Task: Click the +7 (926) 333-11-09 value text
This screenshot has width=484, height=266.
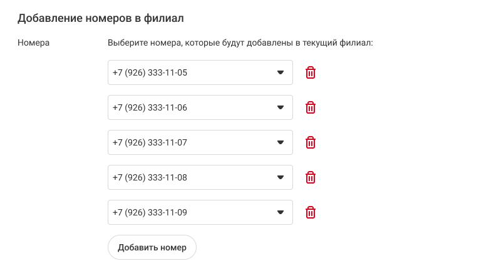Action: pyautogui.click(x=150, y=212)
